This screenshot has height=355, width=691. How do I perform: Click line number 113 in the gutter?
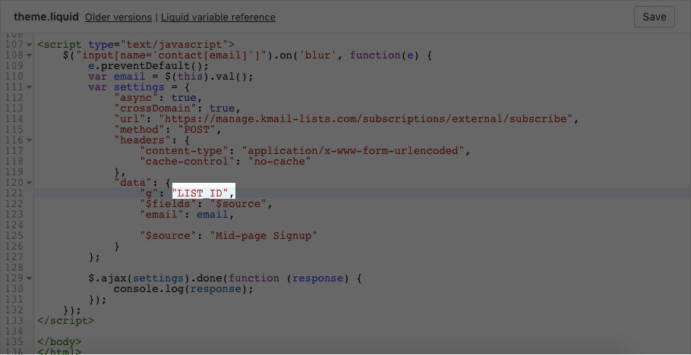[14, 108]
